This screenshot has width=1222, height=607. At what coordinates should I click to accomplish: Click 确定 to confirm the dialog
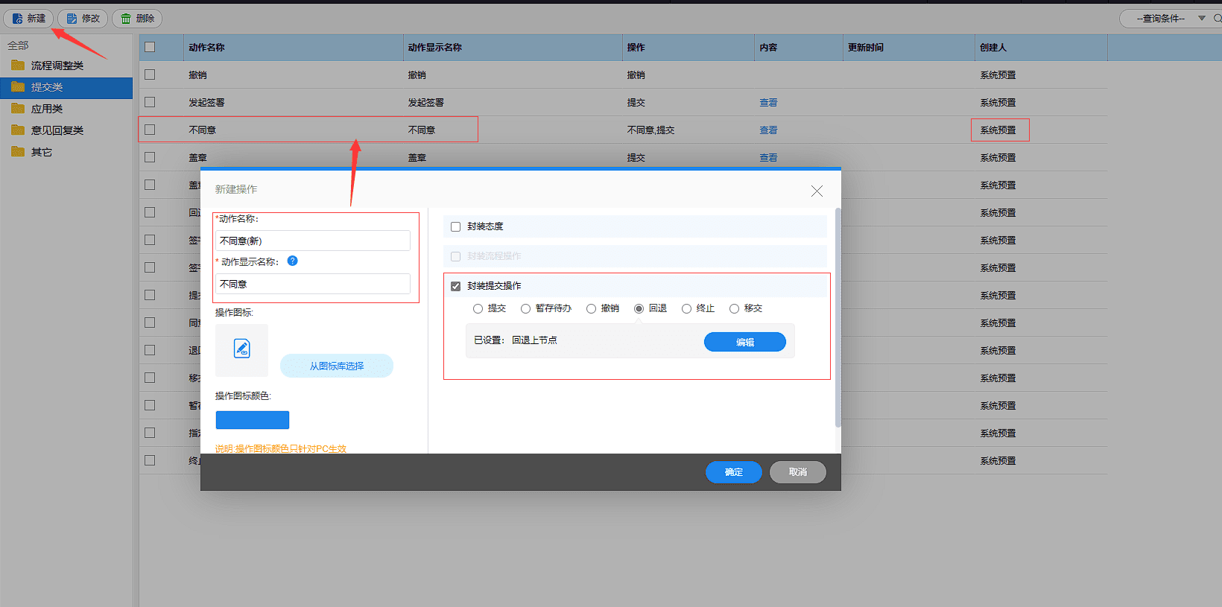pyautogui.click(x=734, y=472)
